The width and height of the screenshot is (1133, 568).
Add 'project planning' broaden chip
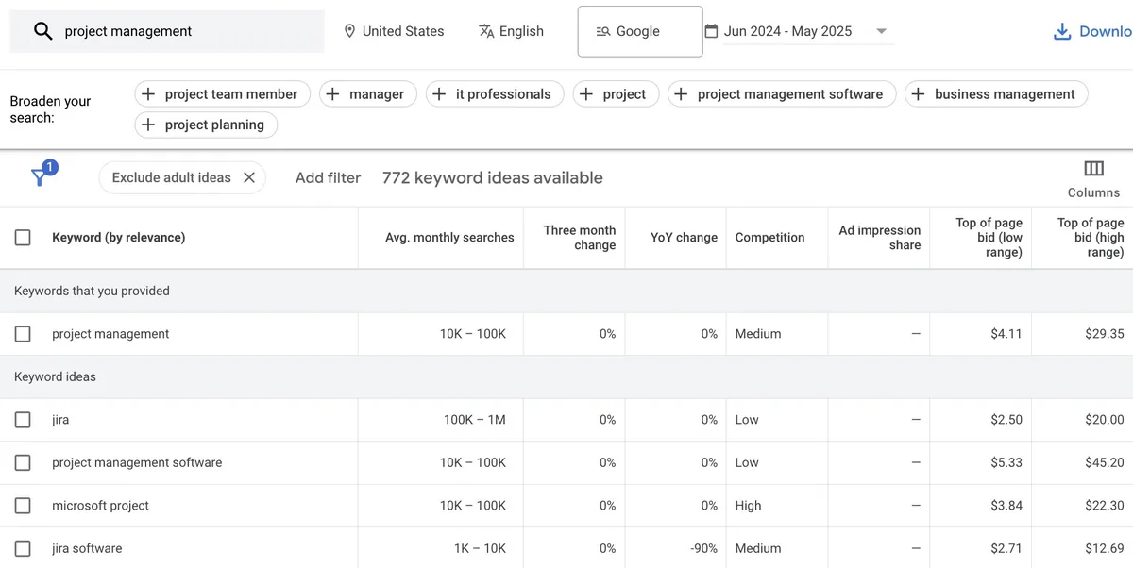tap(205, 125)
